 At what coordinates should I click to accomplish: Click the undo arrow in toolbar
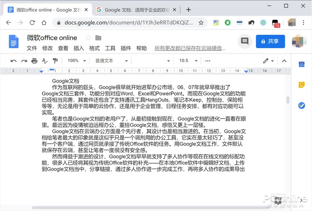13,61
